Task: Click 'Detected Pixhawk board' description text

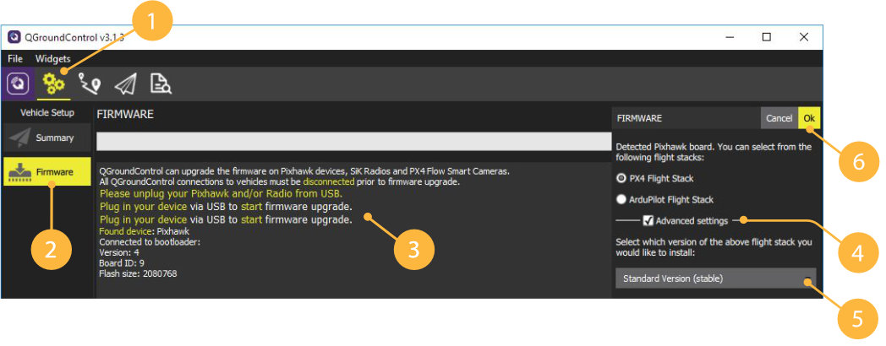Action: point(714,152)
